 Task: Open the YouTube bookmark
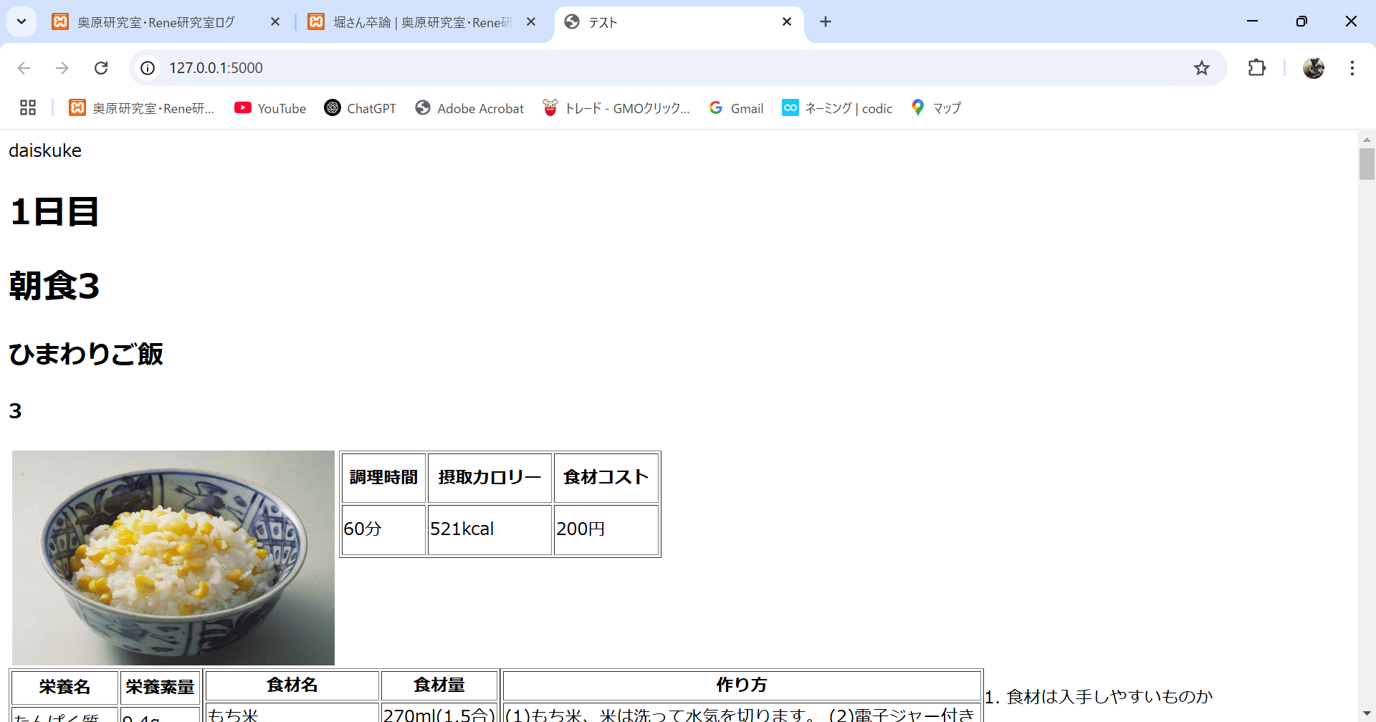click(270, 108)
